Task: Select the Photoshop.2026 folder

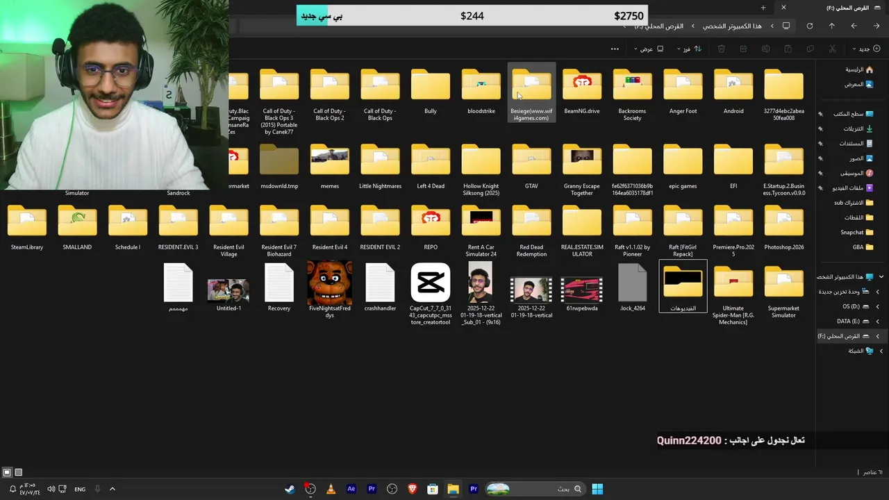Action: tap(783, 228)
